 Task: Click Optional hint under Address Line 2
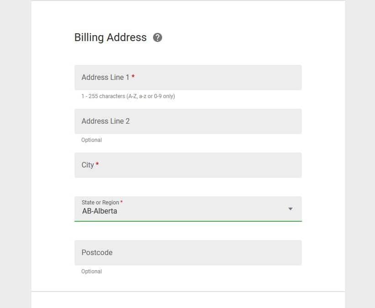[92, 140]
